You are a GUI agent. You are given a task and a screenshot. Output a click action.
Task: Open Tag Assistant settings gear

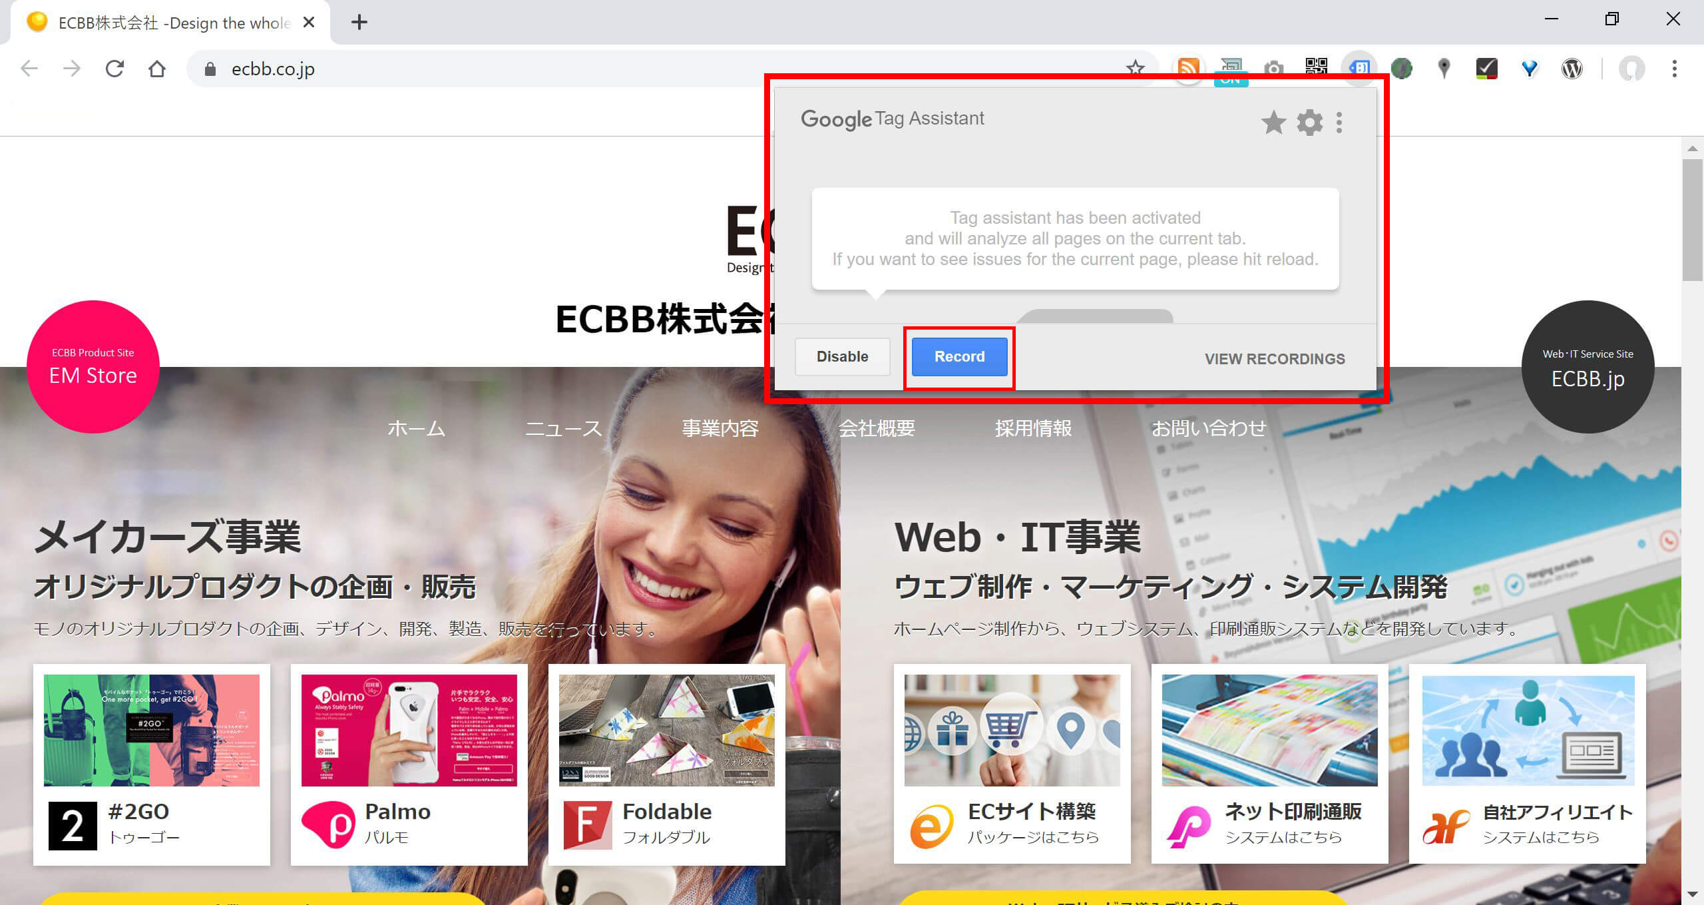[1309, 123]
